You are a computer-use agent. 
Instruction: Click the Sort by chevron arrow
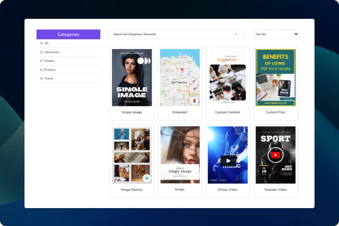[296, 34]
